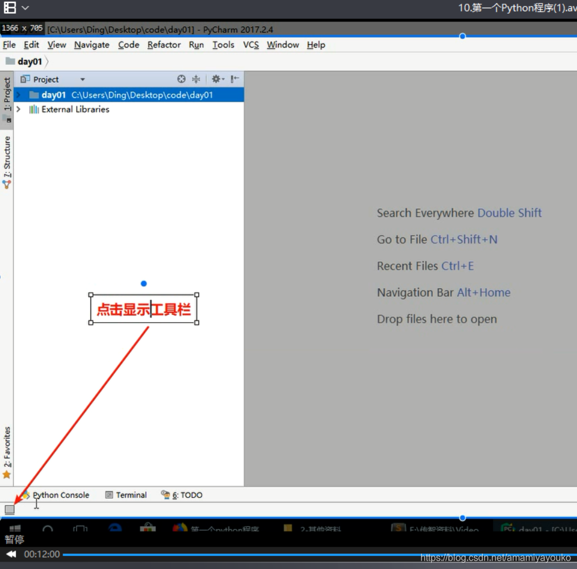Open the Project view type dropdown arrow
Screen dimensions: 577x569
tap(82, 79)
